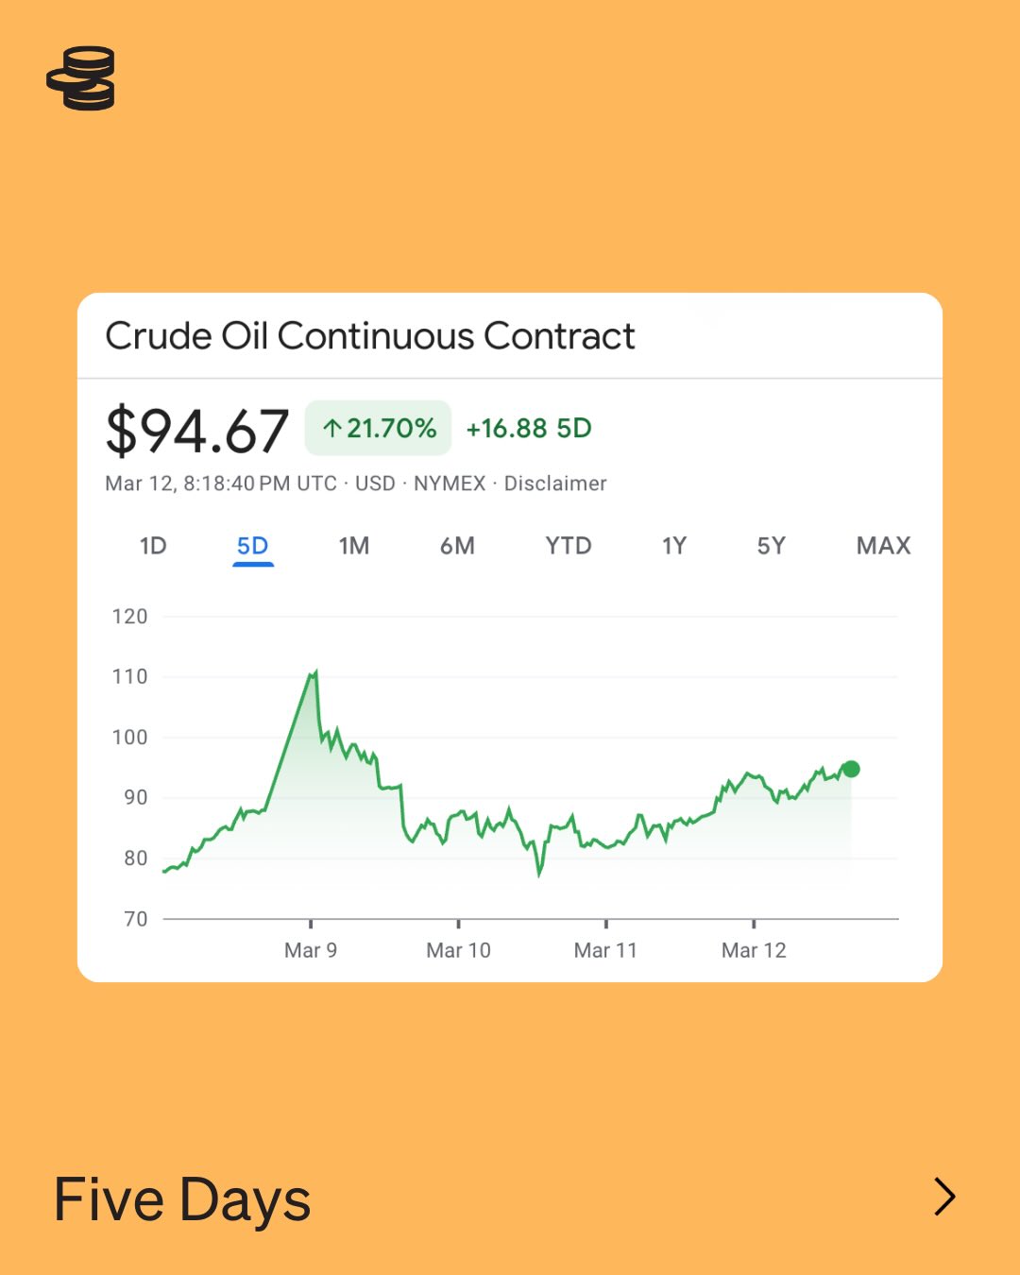Viewport: 1020px width, 1275px height.
Task: Click the Mar 12 axis label
Action: pos(754,950)
